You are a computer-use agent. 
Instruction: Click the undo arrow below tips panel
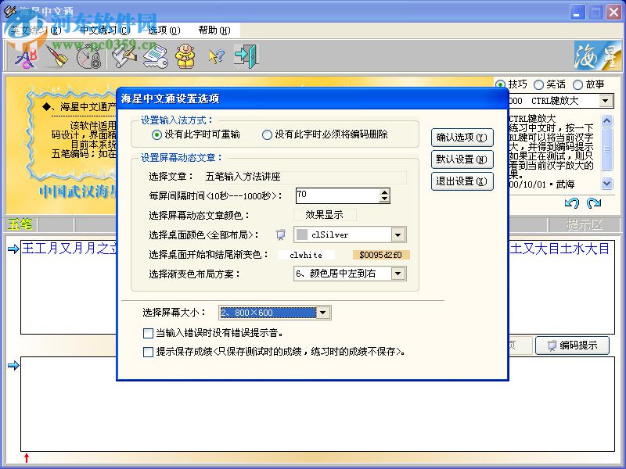(572, 203)
